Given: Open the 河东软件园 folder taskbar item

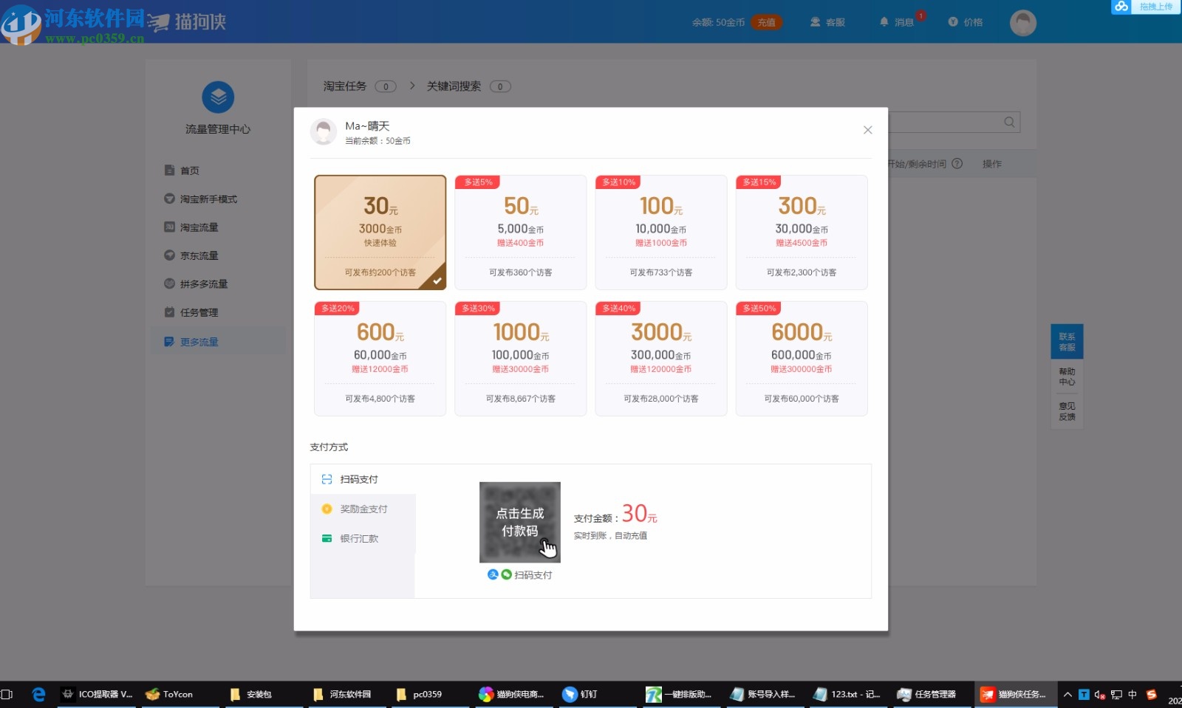Looking at the screenshot, I should tap(348, 694).
